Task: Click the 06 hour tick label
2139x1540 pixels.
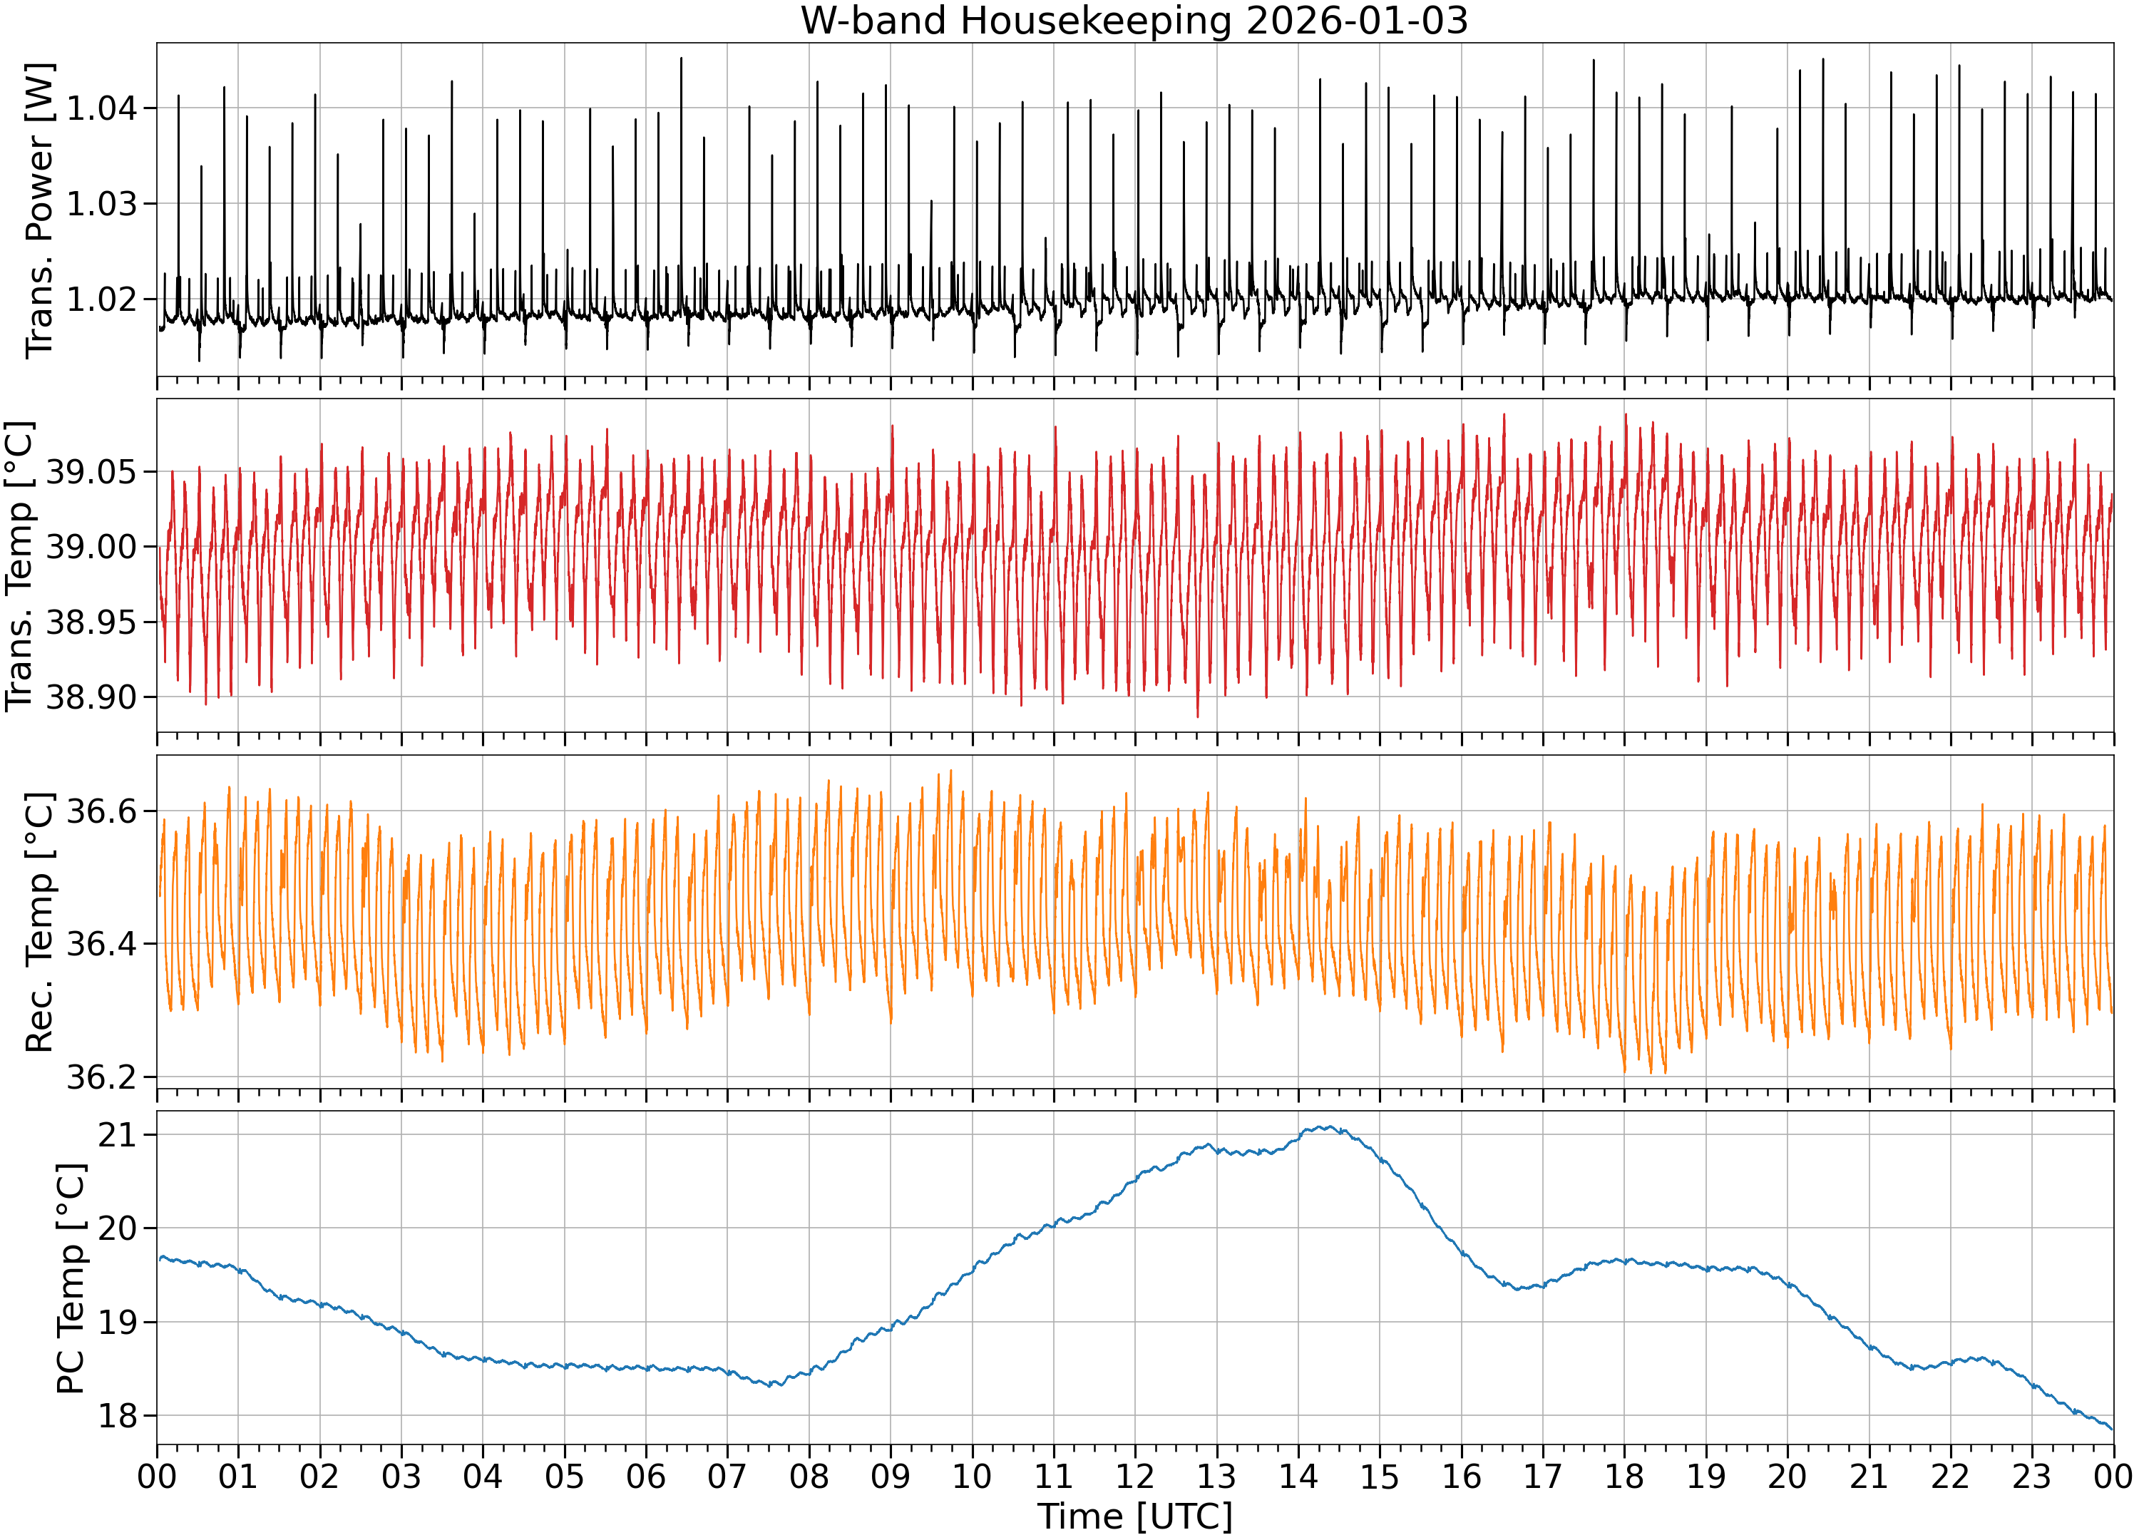Action: (x=646, y=1476)
